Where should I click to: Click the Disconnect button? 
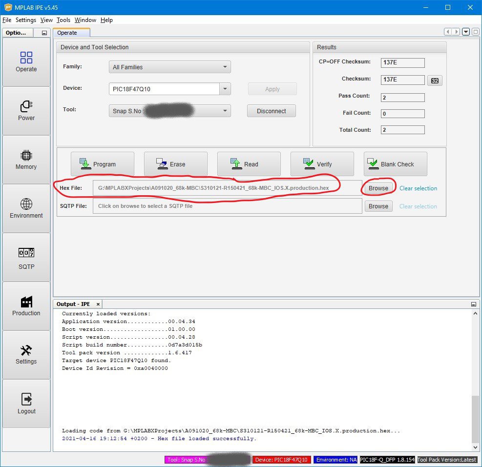(x=272, y=111)
